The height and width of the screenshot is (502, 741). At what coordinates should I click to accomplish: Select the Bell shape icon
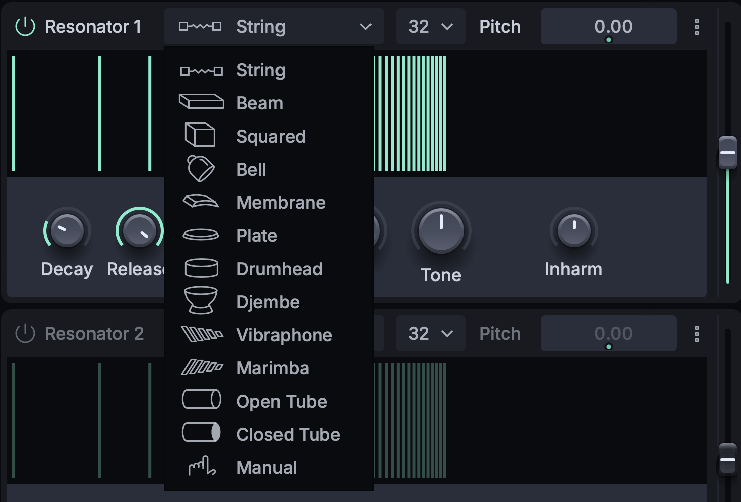(201, 168)
